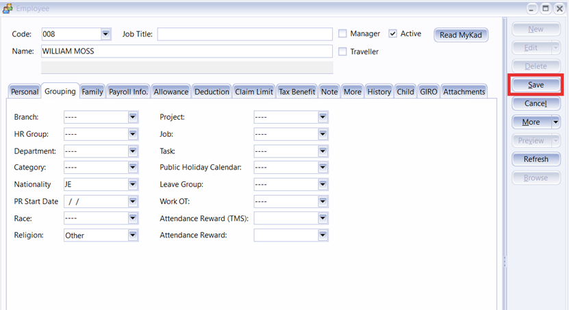Open the Religion dropdown showing Other

tap(133, 235)
